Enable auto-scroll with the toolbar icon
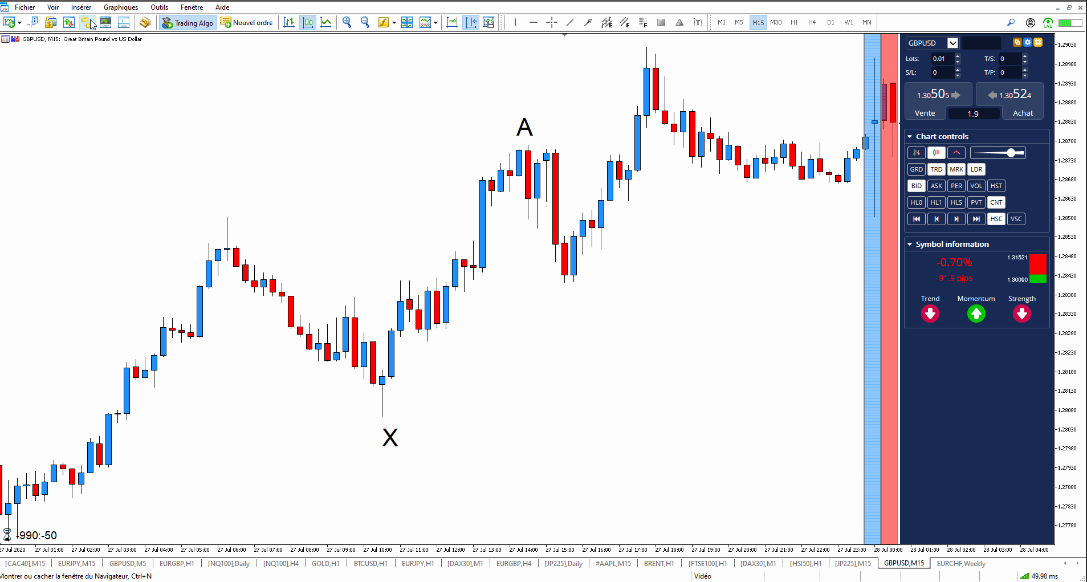 (x=451, y=22)
